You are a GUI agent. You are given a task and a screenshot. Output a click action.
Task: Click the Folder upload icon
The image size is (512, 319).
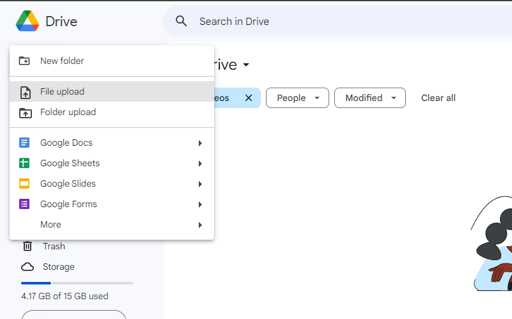[x=25, y=113]
